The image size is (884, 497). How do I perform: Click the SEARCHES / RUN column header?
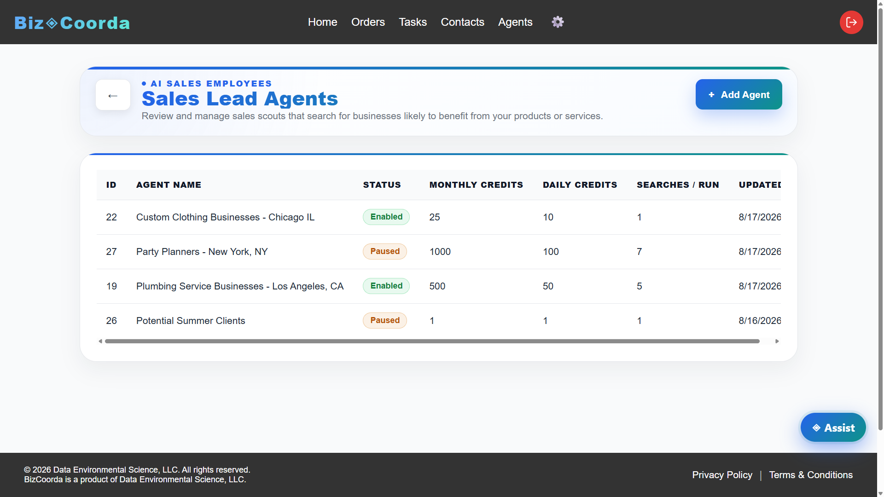[678, 185]
